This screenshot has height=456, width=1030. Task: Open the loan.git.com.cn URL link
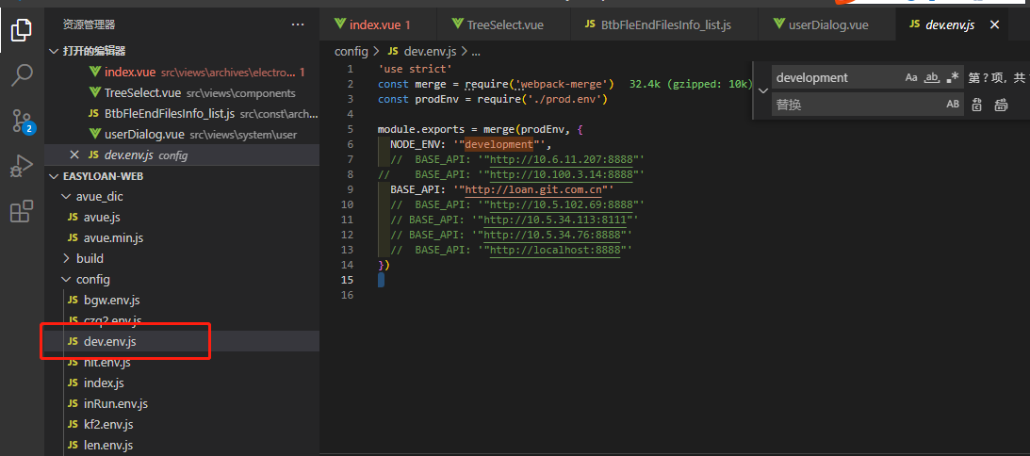tap(533, 189)
